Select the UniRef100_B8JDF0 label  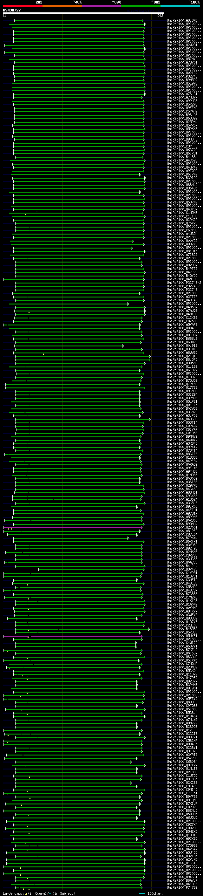click(182, 360)
